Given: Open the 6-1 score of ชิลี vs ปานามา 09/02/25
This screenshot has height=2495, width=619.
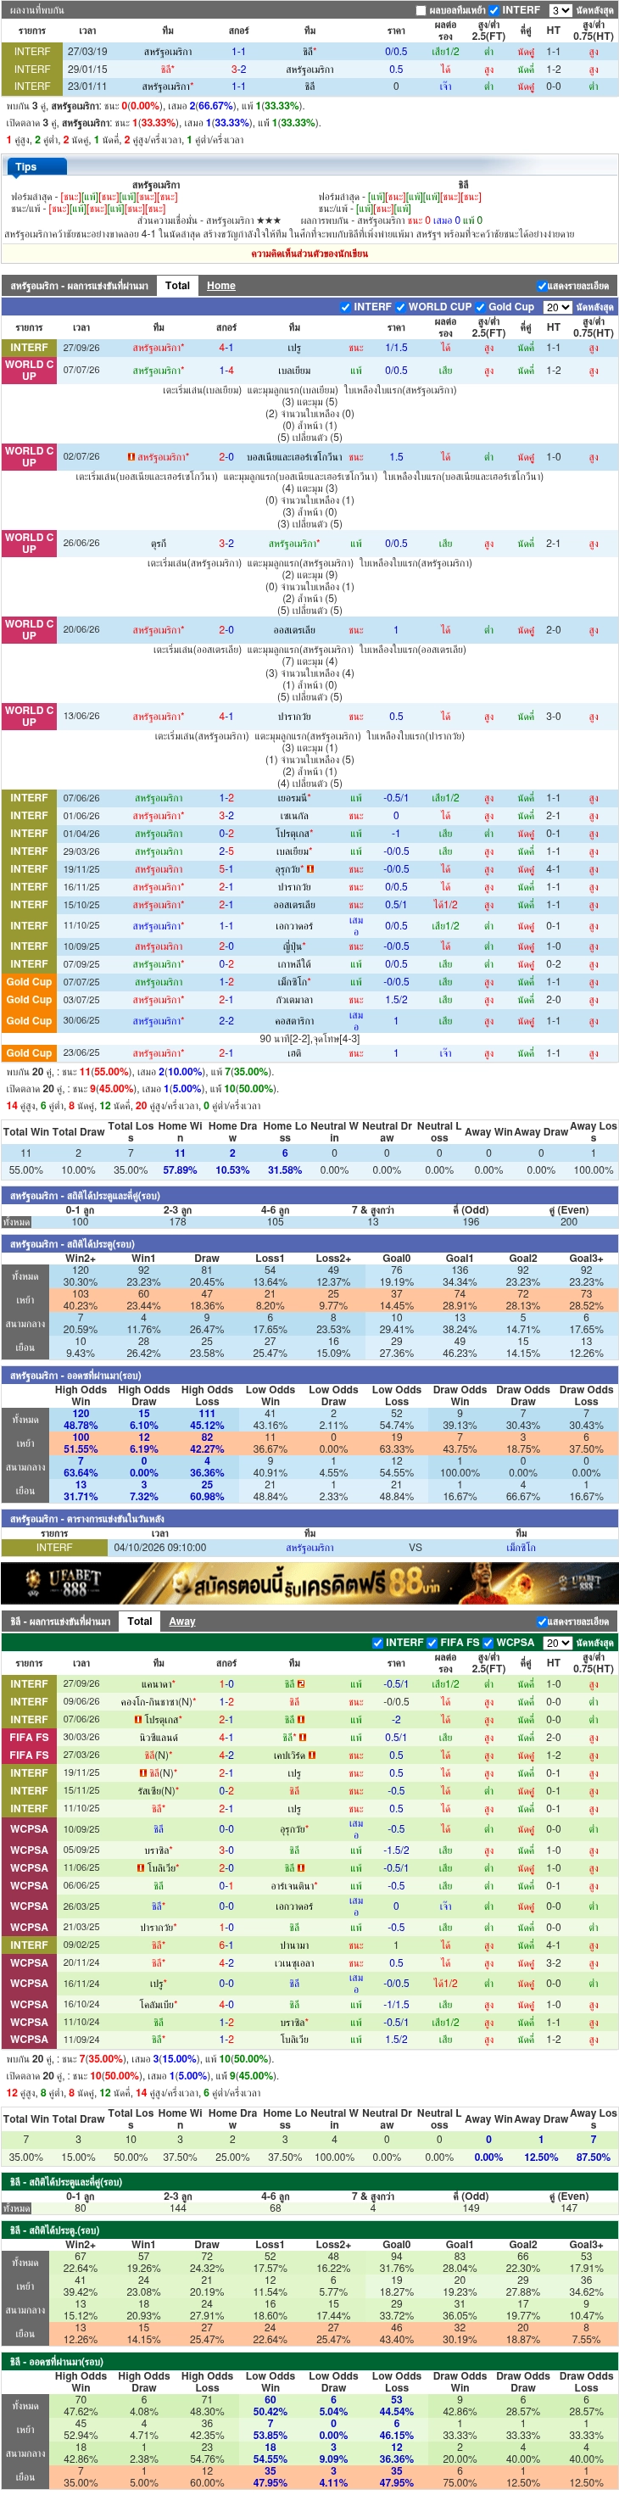Looking at the screenshot, I should tap(226, 1945).
